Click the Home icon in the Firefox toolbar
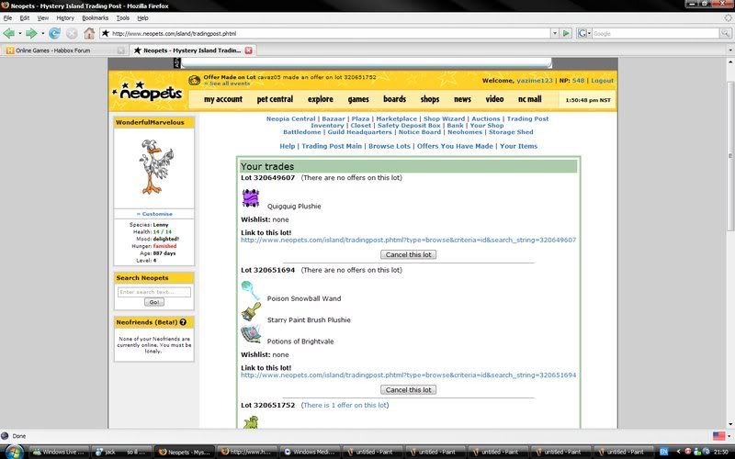Viewport: 735px width, 459px height. click(x=88, y=33)
